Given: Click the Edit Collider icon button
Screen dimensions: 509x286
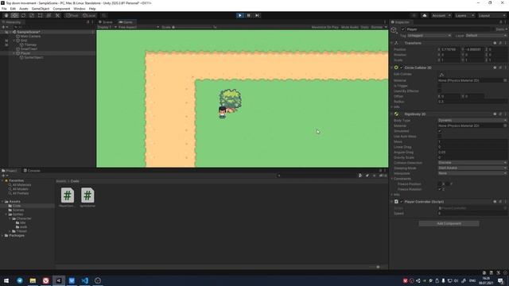Looking at the screenshot, I should coord(441,74).
